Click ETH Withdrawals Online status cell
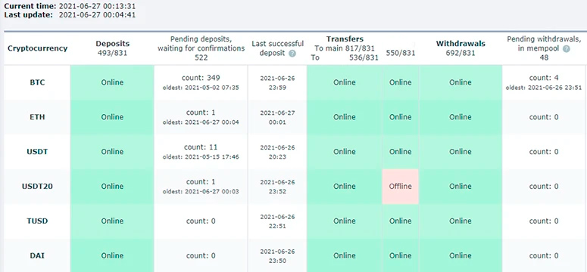The image size is (587, 272). point(461,117)
